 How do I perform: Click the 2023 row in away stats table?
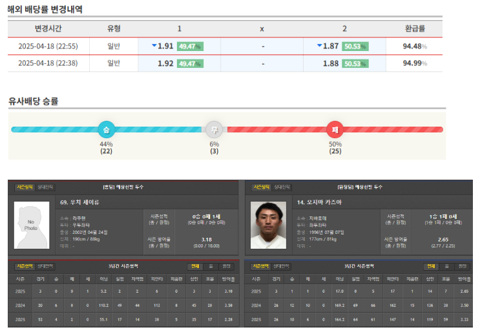[359, 319]
